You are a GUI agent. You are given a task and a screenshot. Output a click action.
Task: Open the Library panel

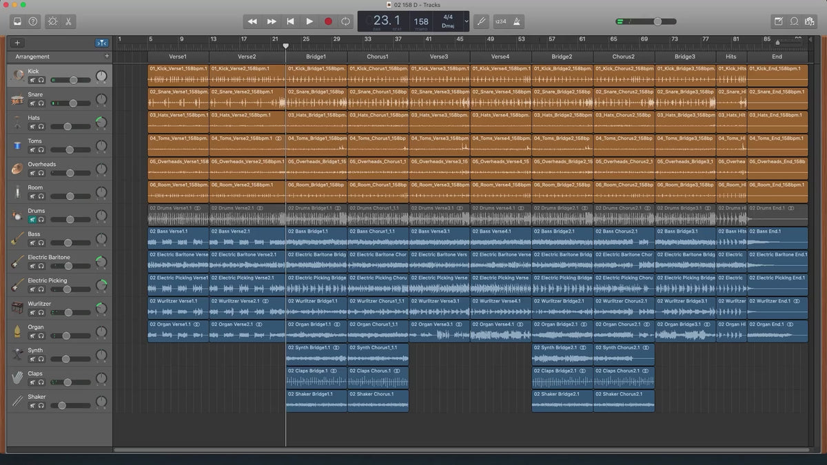coord(17,21)
